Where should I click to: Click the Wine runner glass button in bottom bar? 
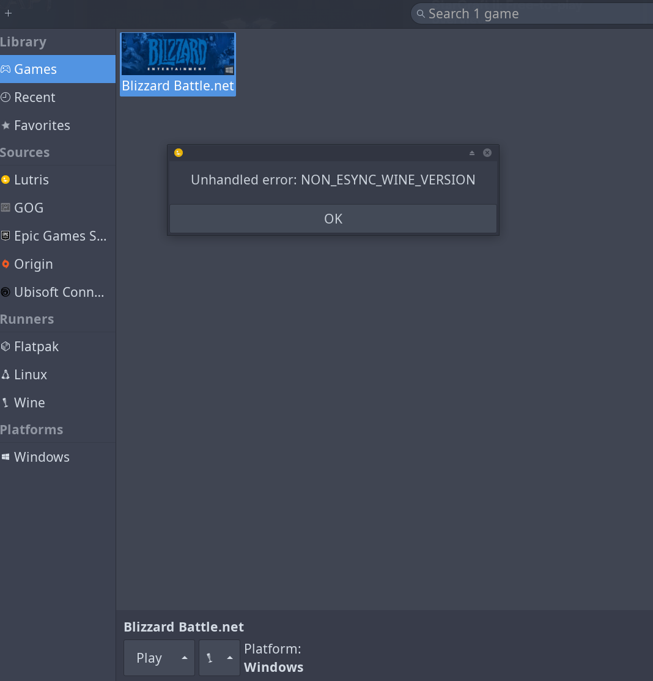tap(210, 658)
